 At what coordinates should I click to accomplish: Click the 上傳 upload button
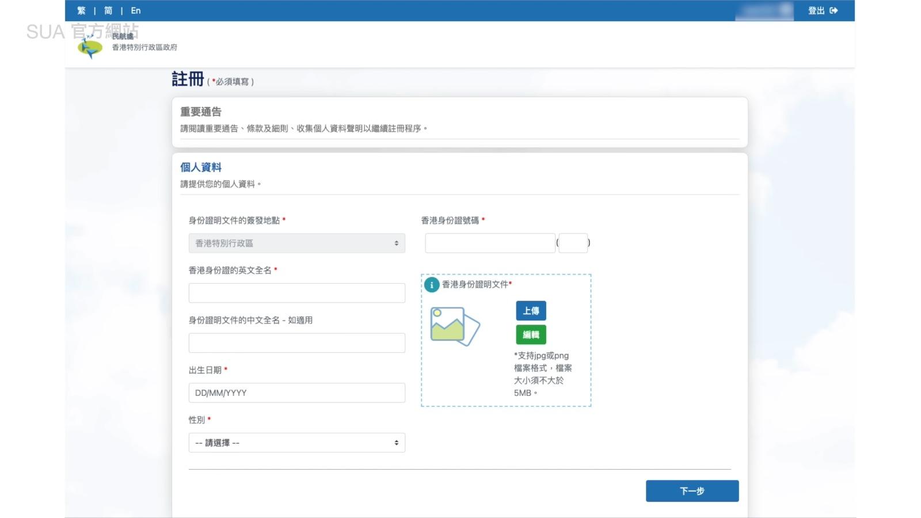(531, 311)
